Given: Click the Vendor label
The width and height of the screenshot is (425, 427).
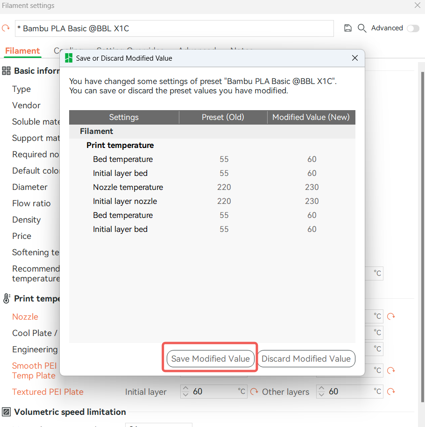Looking at the screenshot, I should (26, 105).
